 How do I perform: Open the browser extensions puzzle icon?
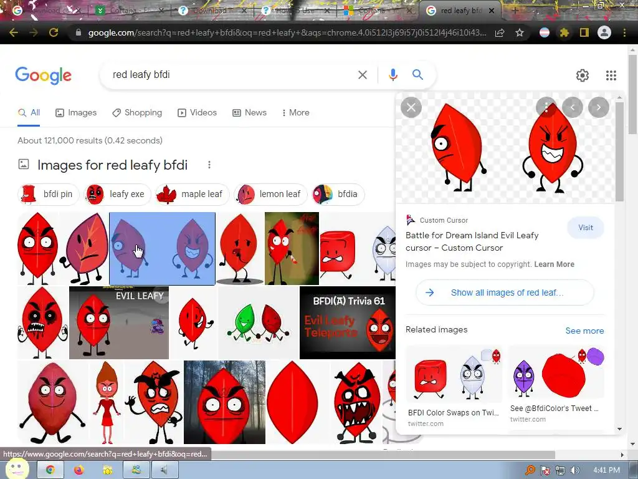pyautogui.click(x=564, y=32)
